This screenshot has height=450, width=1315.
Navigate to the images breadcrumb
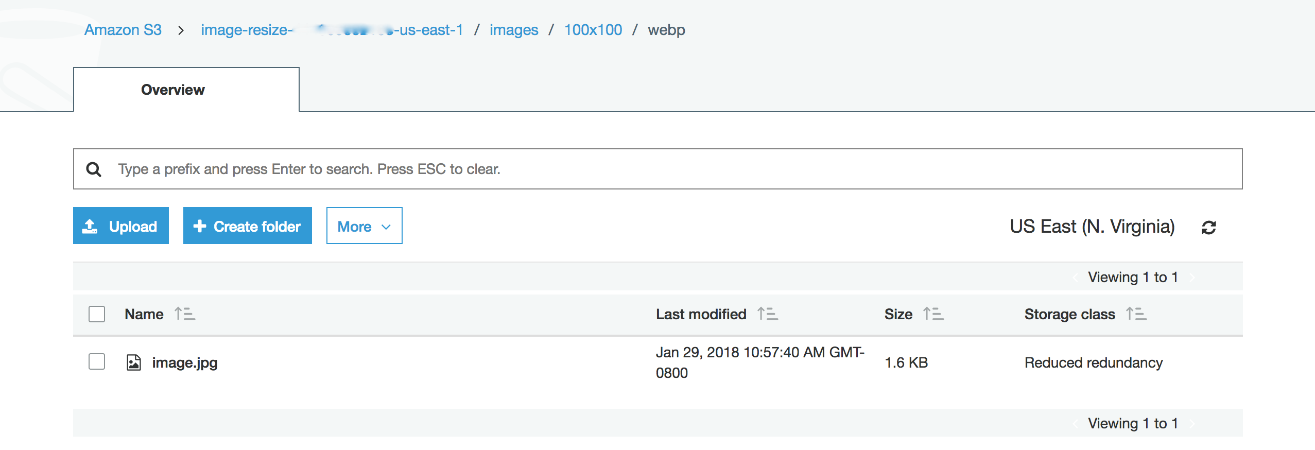click(514, 30)
